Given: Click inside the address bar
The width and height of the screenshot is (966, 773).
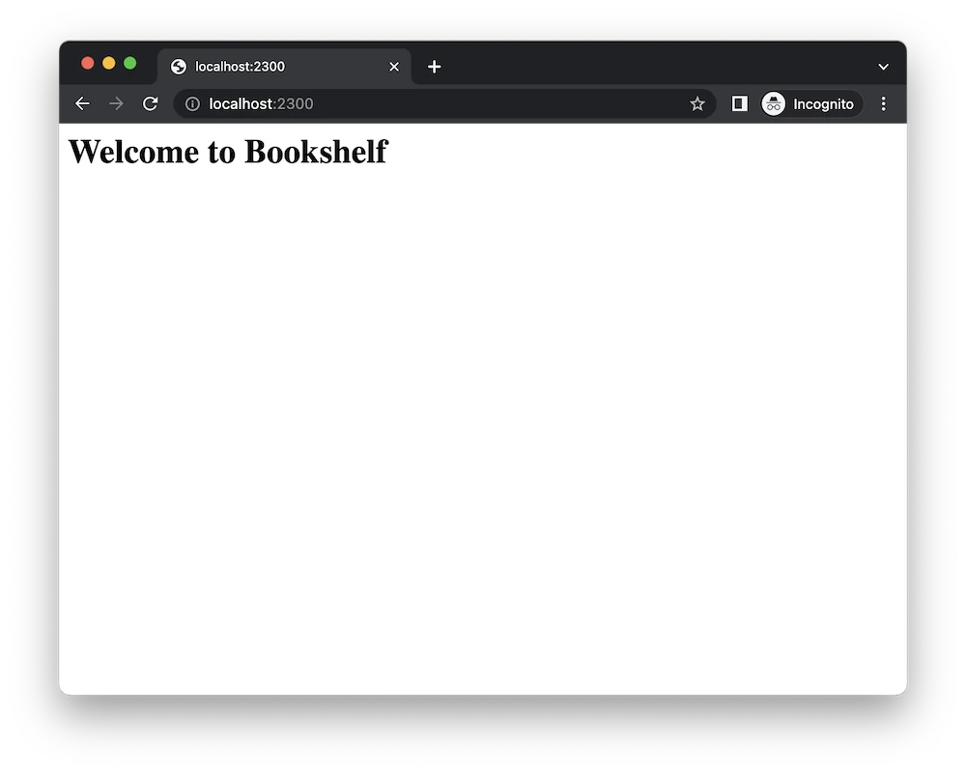Looking at the screenshot, I should (x=386, y=103).
